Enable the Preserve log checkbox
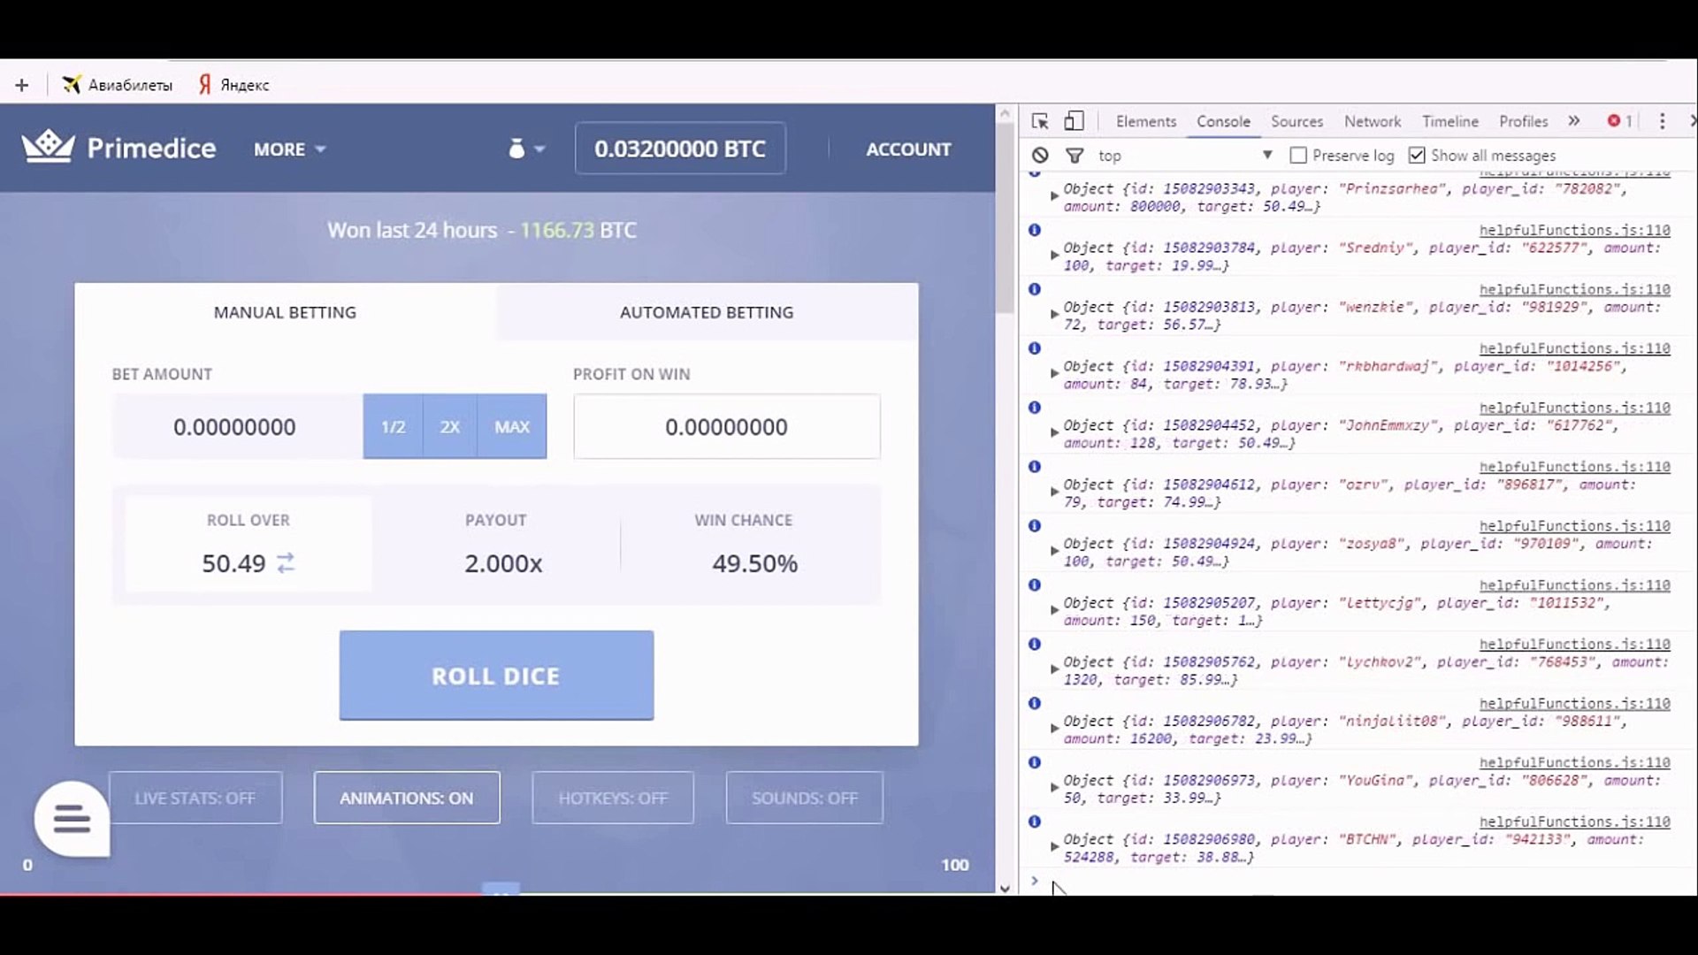 click(1298, 156)
